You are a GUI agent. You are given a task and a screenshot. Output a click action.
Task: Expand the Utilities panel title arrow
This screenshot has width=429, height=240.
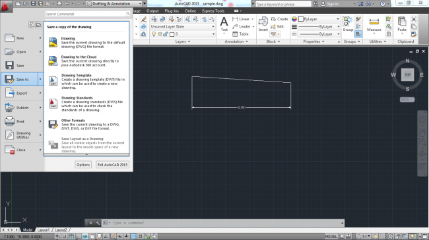coord(385,41)
